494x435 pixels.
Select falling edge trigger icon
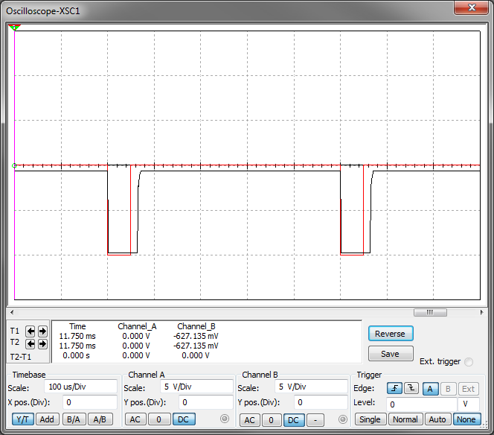tap(411, 388)
